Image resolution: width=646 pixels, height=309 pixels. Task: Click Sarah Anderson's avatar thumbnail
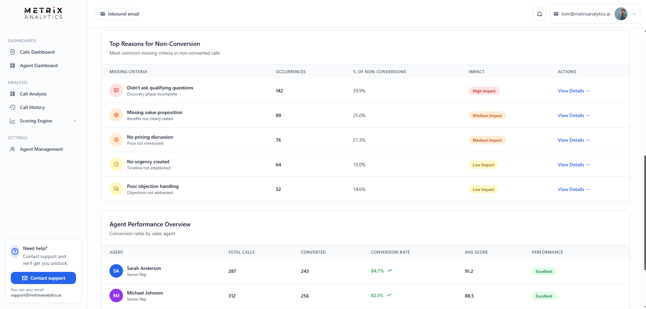pyautogui.click(x=116, y=271)
